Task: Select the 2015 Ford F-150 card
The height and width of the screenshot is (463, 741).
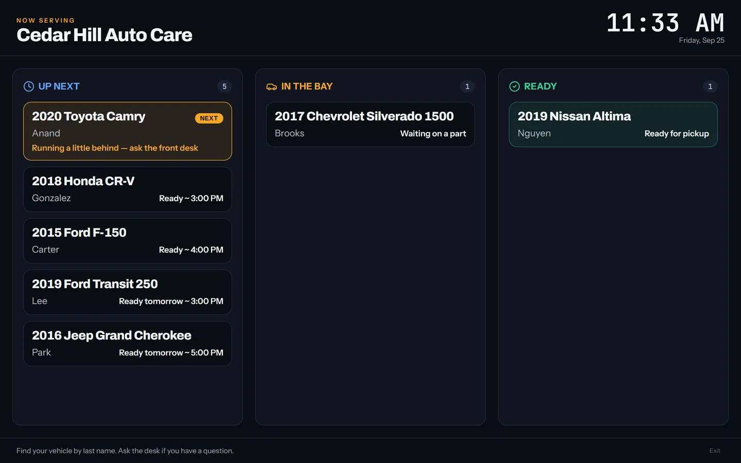Action: 128,241
